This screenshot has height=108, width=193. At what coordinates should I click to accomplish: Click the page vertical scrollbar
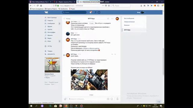(x=163, y=61)
